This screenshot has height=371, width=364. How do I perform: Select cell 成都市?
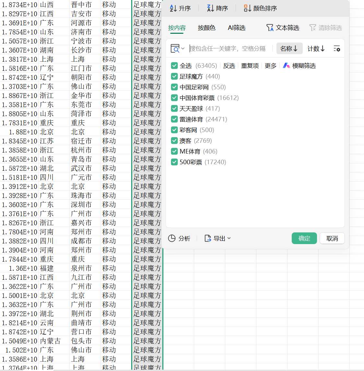pyautogui.click(x=85, y=241)
